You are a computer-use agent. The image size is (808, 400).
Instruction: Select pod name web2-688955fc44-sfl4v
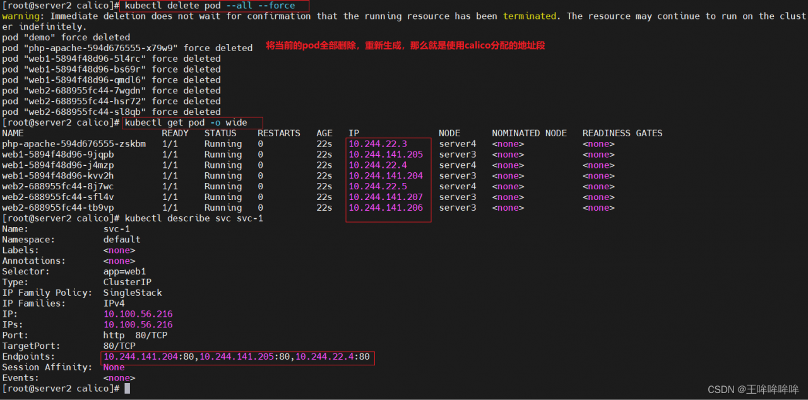[58, 197]
